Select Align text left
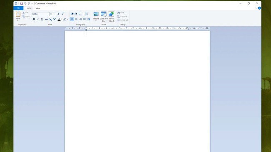Screen dimensions: 271x152 pos(72,19)
